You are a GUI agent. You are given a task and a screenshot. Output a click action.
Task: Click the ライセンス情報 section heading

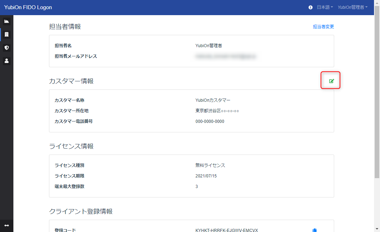[x=71, y=146]
